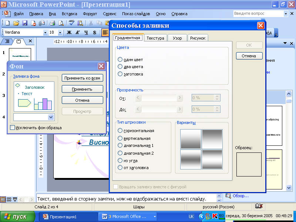The width and height of the screenshot is (296, 222).
Task: Switch to the Узор tab
Action: tap(177, 38)
